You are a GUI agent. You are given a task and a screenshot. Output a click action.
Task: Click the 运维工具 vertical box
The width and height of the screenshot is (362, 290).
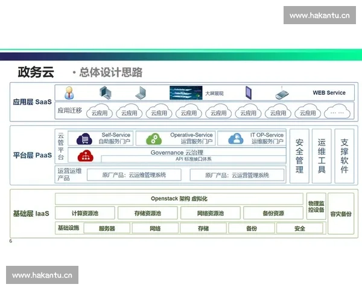click(322, 156)
